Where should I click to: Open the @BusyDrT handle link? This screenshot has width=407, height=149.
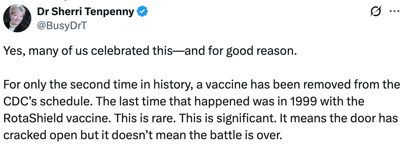pos(62,25)
